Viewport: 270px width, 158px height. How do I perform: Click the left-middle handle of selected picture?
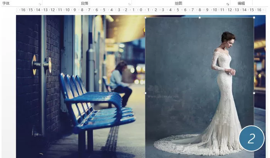(x=145, y=93)
